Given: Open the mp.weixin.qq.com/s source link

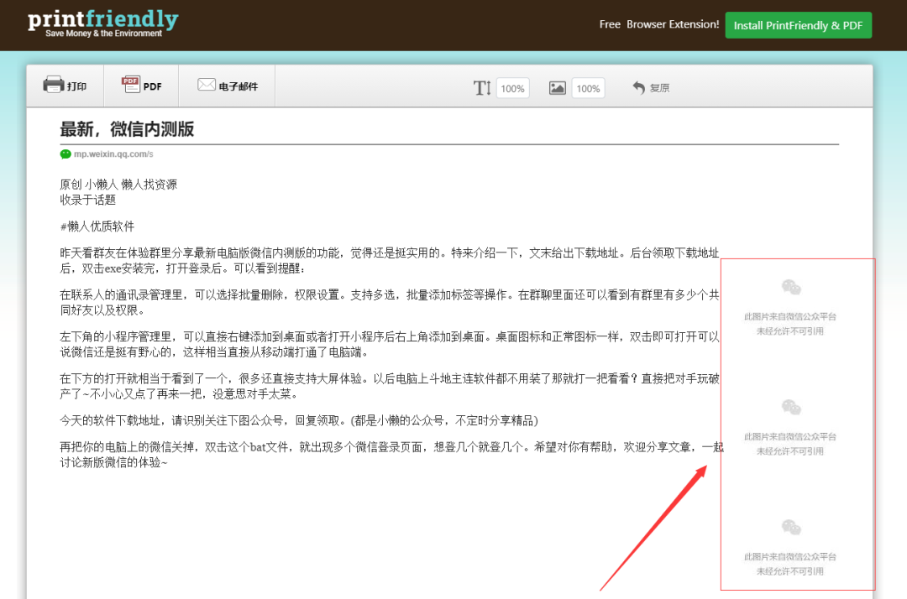Looking at the screenshot, I should [113, 154].
